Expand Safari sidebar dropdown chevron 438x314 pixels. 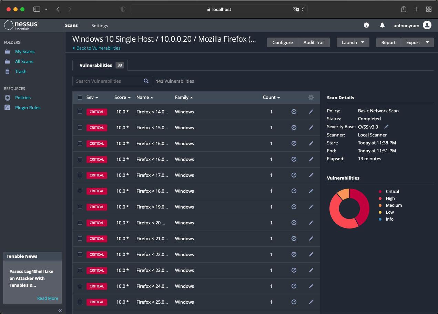point(46,9)
